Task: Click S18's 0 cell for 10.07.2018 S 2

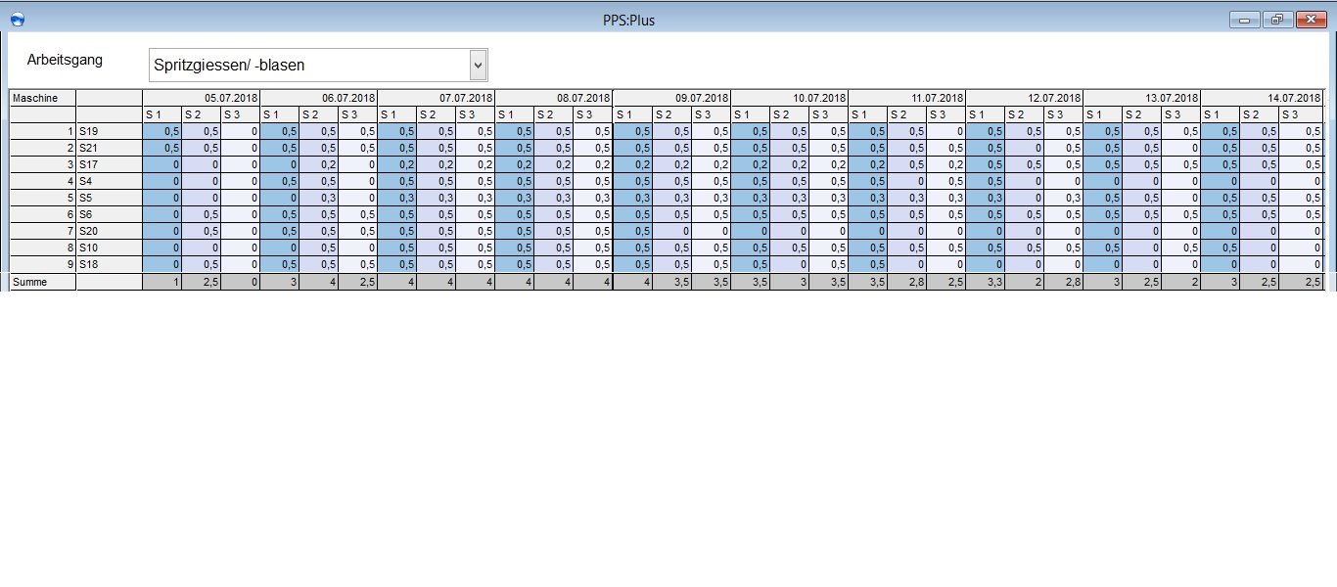Action: tap(789, 264)
